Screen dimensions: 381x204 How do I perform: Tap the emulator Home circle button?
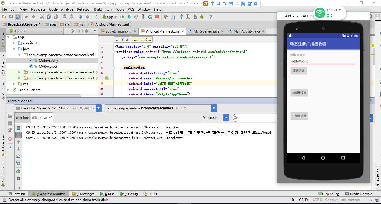323,158
